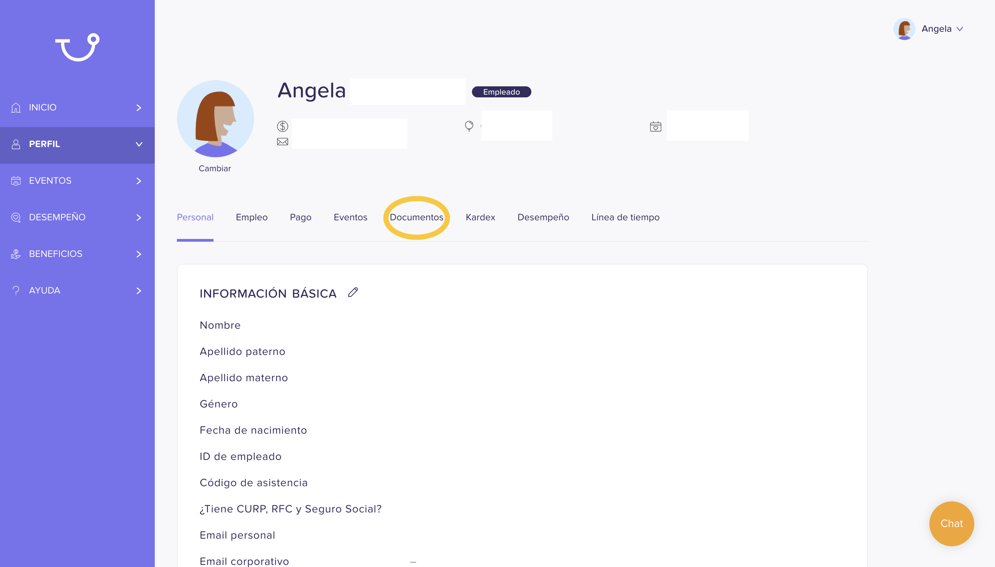This screenshot has width=995, height=567.
Task: Click the Fecha de nacimiento label
Action: point(253,430)
